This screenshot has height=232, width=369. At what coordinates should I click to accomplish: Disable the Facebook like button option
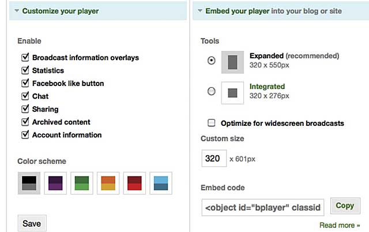pos(25,83)
